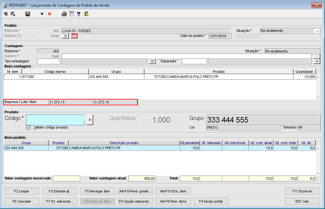
Task: Click the F2 Limpar button
Action: click(x=22, y=191)
